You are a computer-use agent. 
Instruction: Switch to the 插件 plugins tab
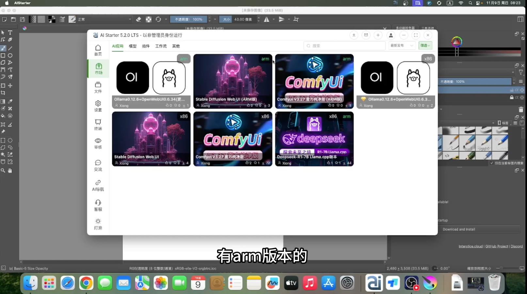tap(146, 46)
